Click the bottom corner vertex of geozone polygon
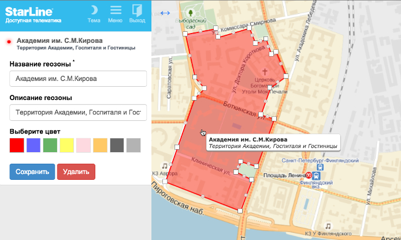 (240, 211)
